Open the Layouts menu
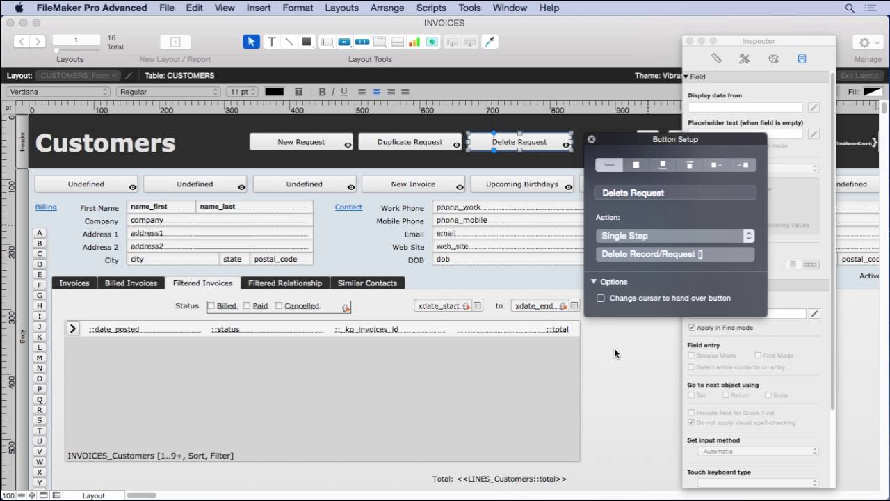The height and width of the screenshot is (501, 890). coord(341,8)
